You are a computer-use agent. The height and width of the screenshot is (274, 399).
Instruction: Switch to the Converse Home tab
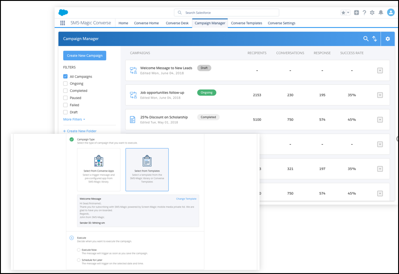(x=146, y=23)
